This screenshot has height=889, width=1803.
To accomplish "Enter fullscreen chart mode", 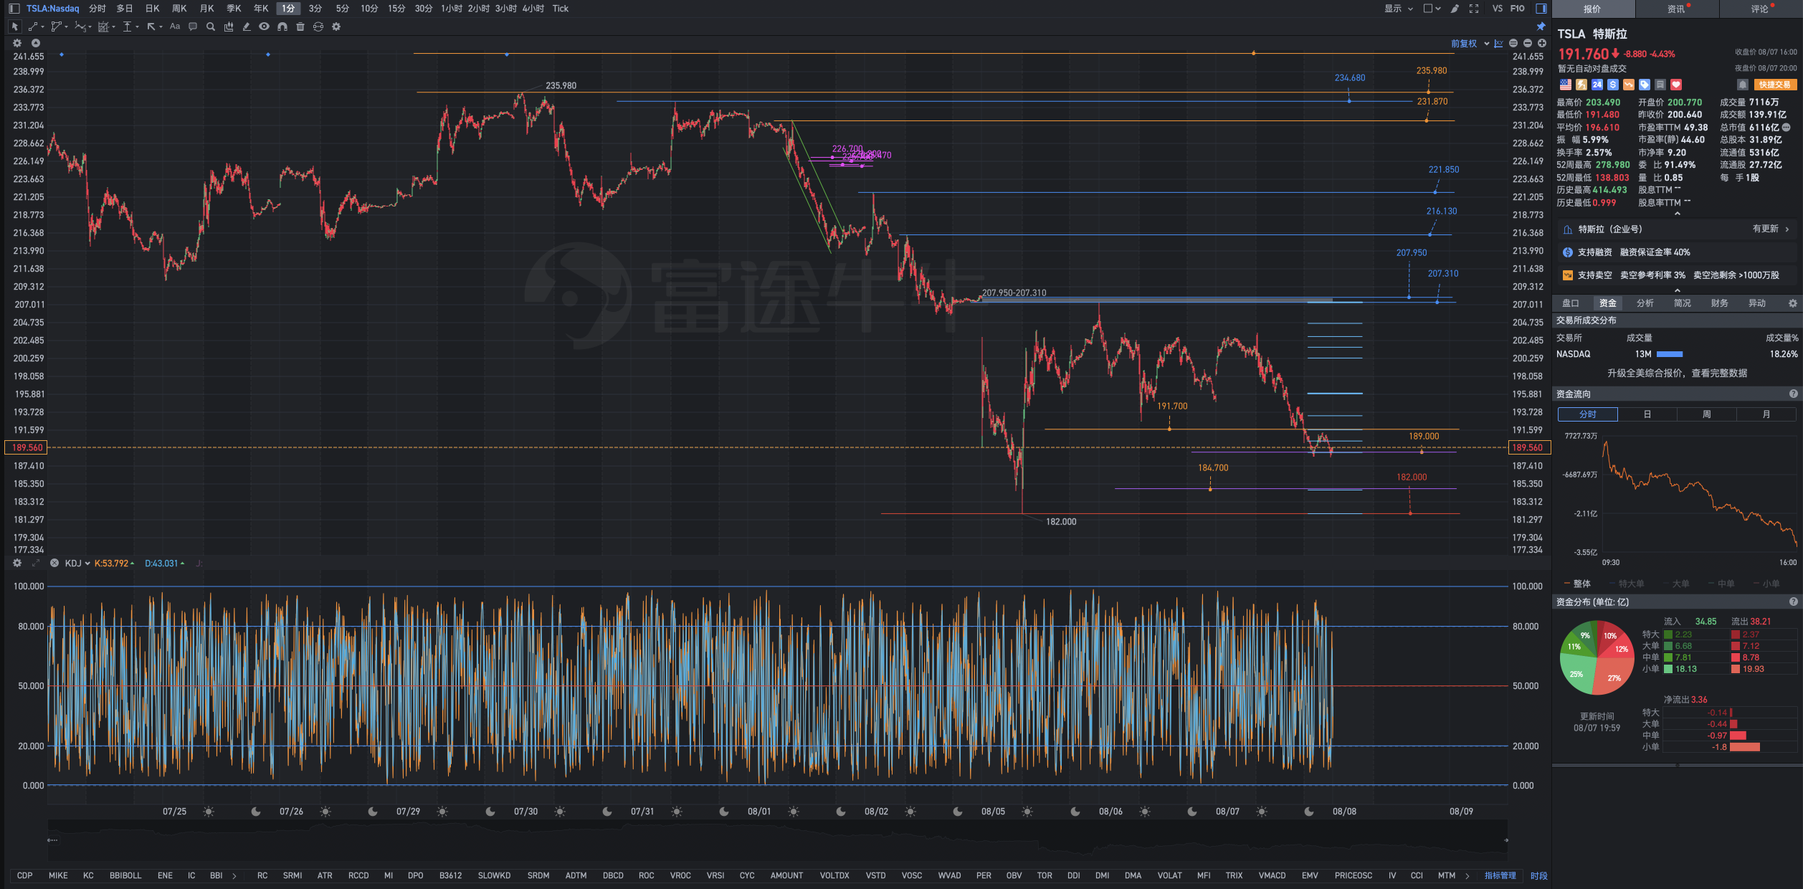I will 1474,9.
